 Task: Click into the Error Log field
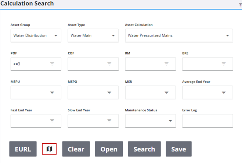207,121
